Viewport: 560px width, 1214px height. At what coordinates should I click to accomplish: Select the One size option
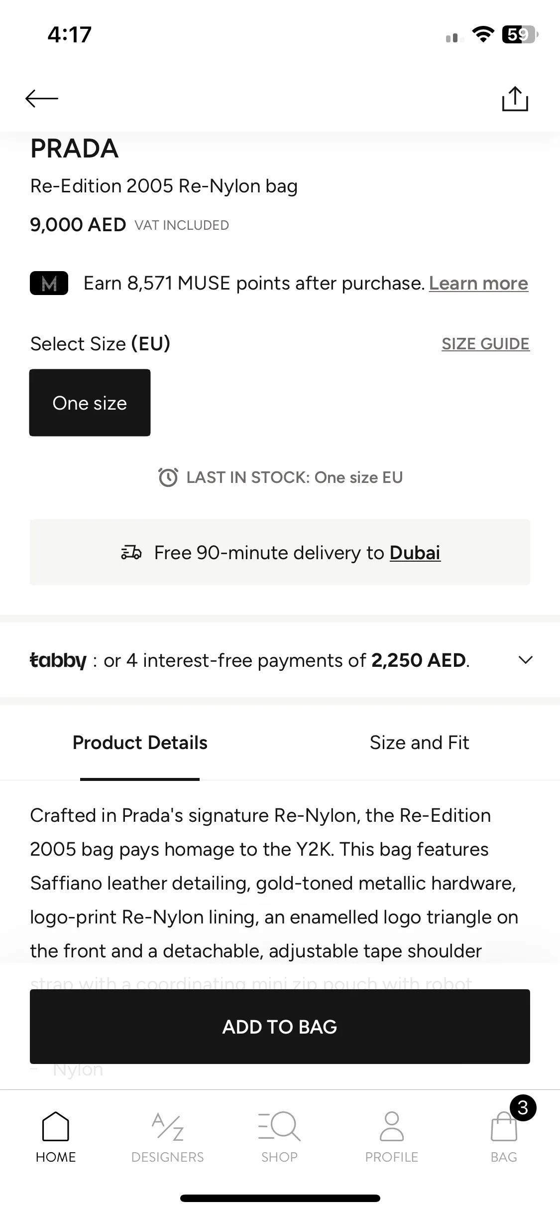coord(90,403)
